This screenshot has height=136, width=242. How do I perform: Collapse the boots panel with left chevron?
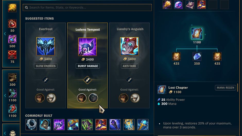click(5, 95)
